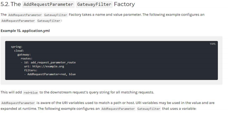Click the 'cloud:' line in code block
228x117 pixels.
tap(19, 51)
